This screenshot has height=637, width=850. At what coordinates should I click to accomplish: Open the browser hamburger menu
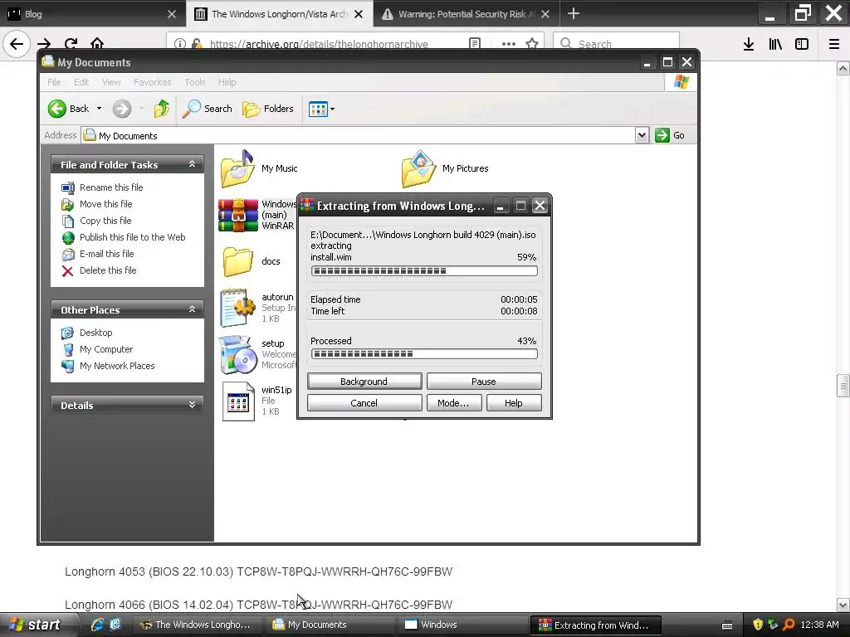tap(834, 44)
